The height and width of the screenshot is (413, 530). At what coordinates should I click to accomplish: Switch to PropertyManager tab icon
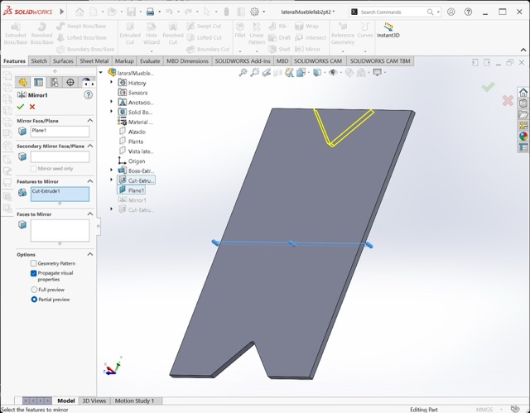pos(39,82)
